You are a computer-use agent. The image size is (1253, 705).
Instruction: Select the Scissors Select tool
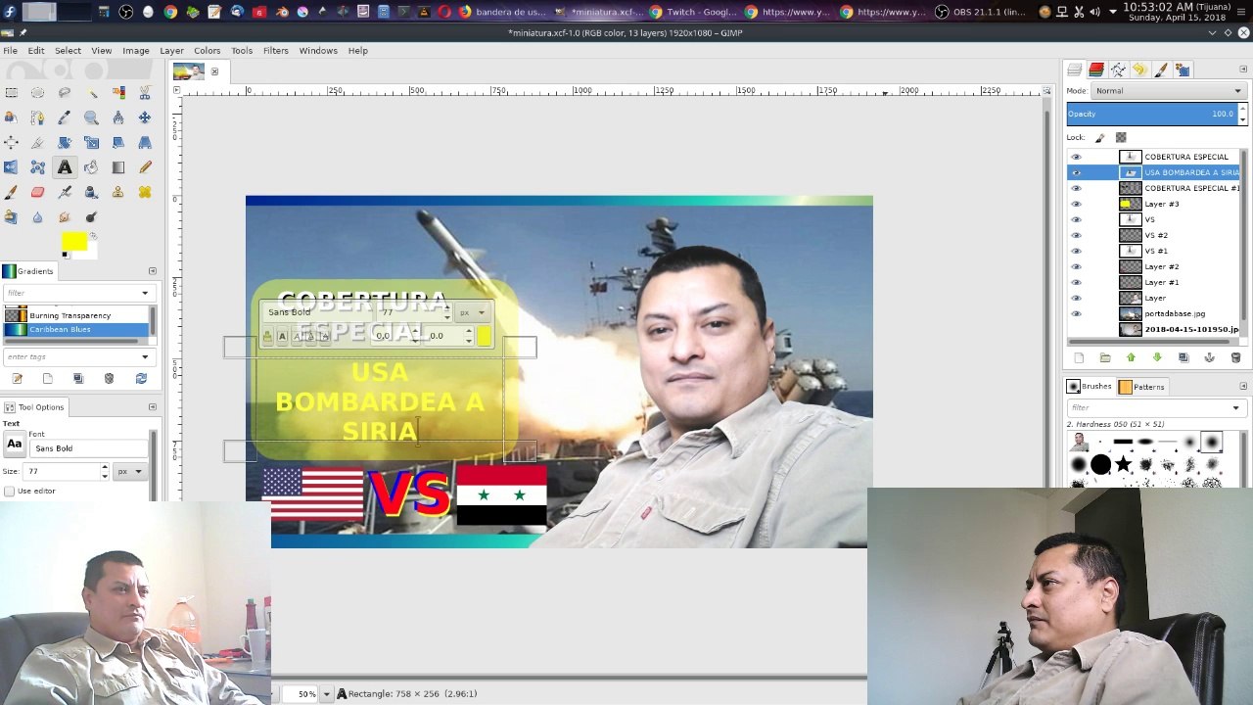pos(145,93)
